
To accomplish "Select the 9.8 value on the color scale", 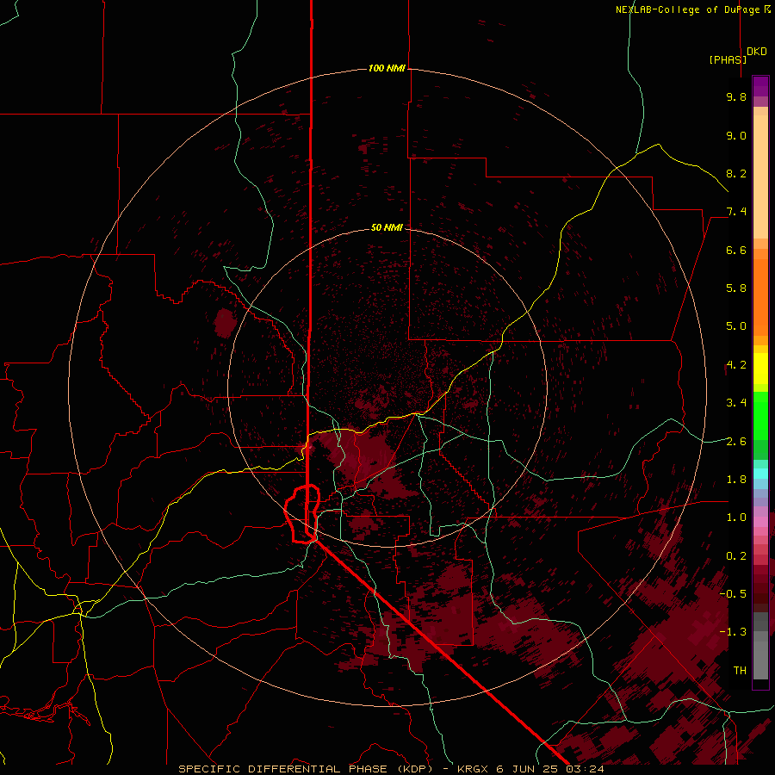I will coord(736,96).
